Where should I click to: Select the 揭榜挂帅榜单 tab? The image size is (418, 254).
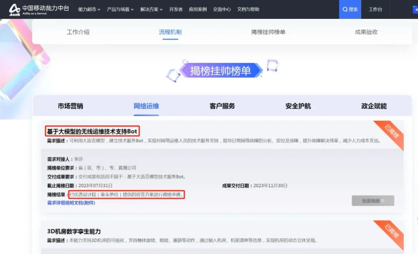tap(268, 32)
